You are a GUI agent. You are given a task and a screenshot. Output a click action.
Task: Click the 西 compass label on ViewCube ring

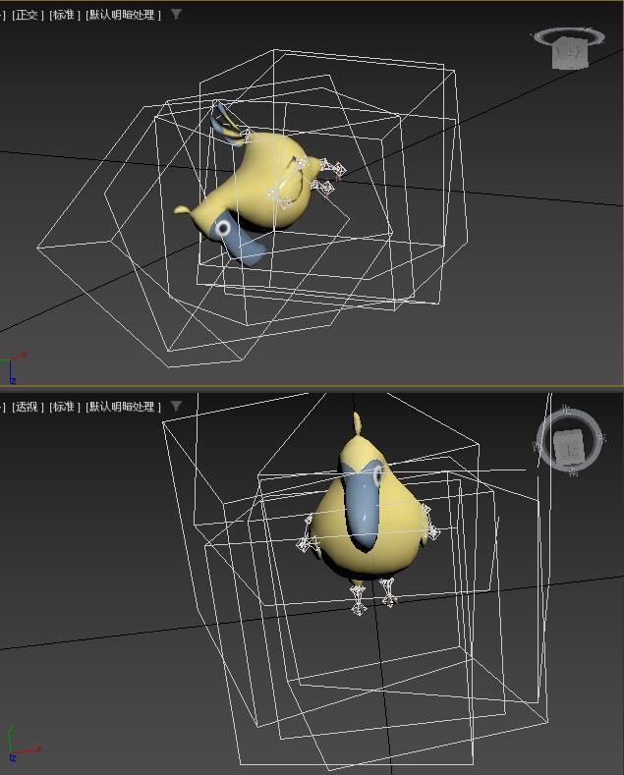click(538, 446)
